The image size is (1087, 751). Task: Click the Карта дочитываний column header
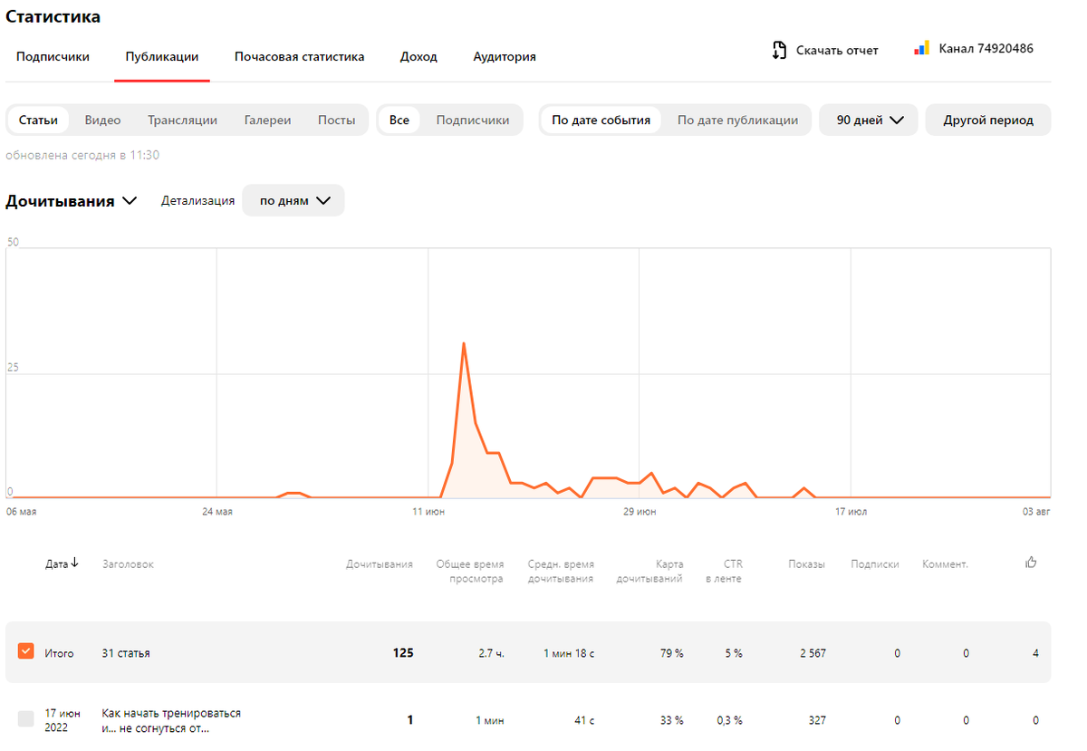pyautogui.click(x=649, y=571)
